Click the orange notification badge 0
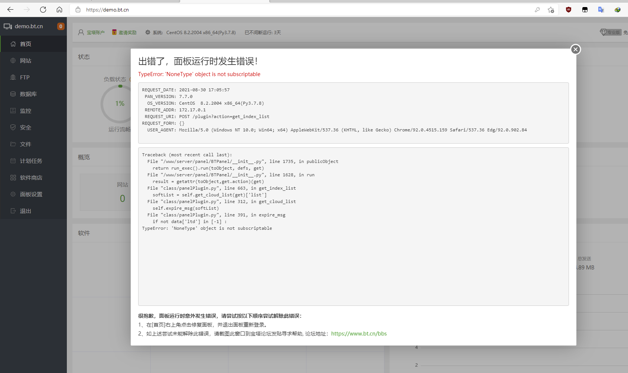Screen dimensions: 628x373 (61, 26)
